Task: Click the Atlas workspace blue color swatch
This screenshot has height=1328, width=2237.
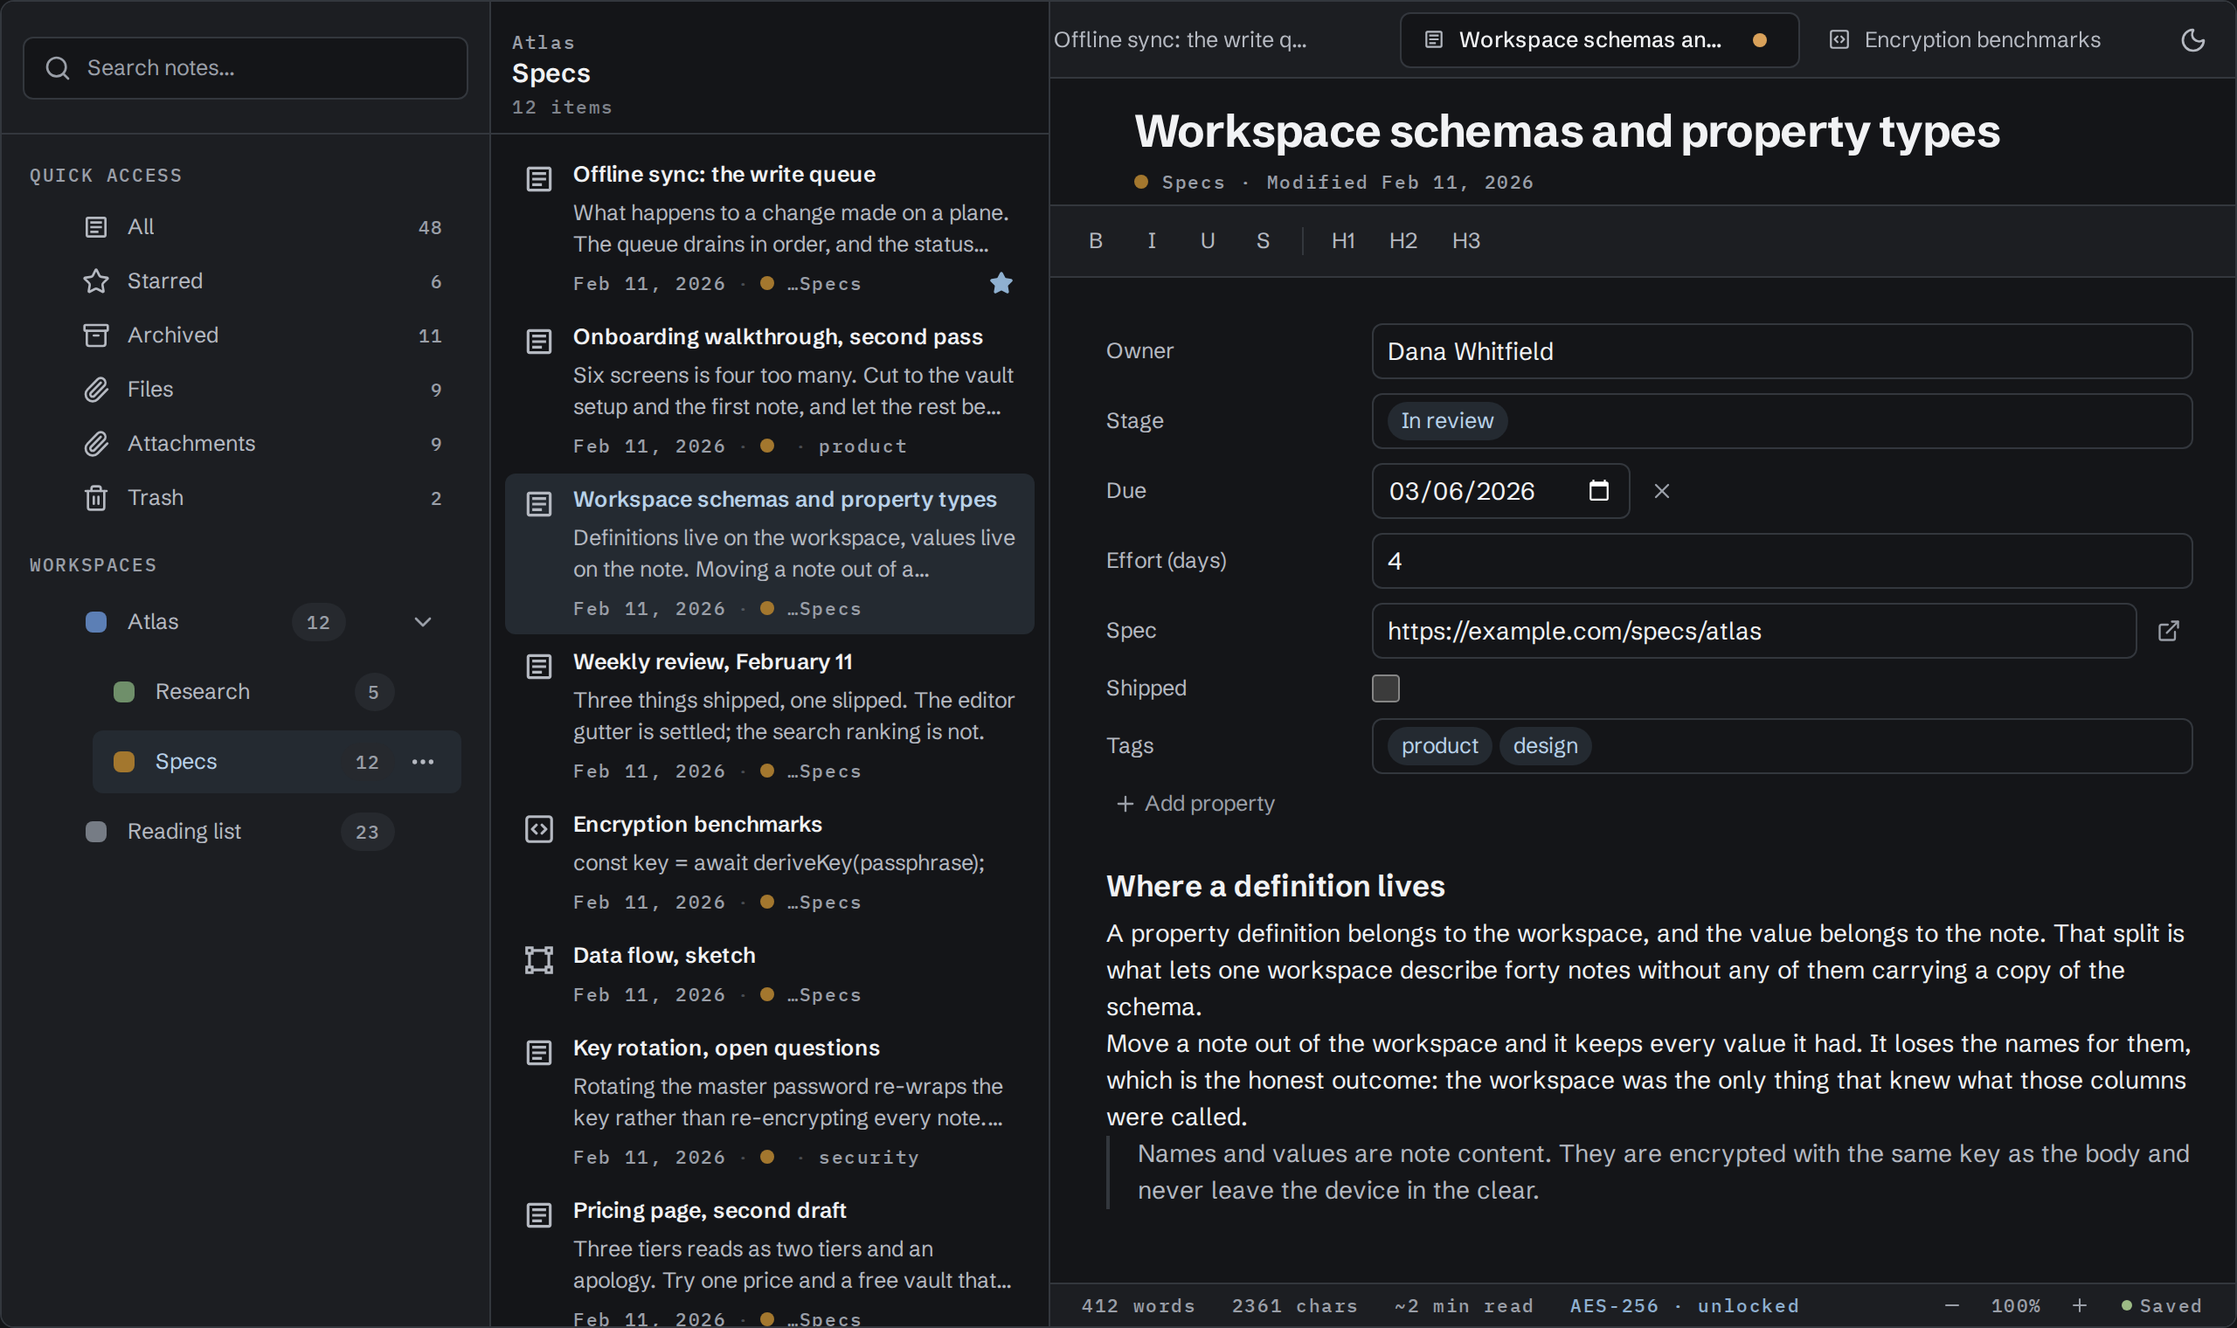Action: [96, 622]
